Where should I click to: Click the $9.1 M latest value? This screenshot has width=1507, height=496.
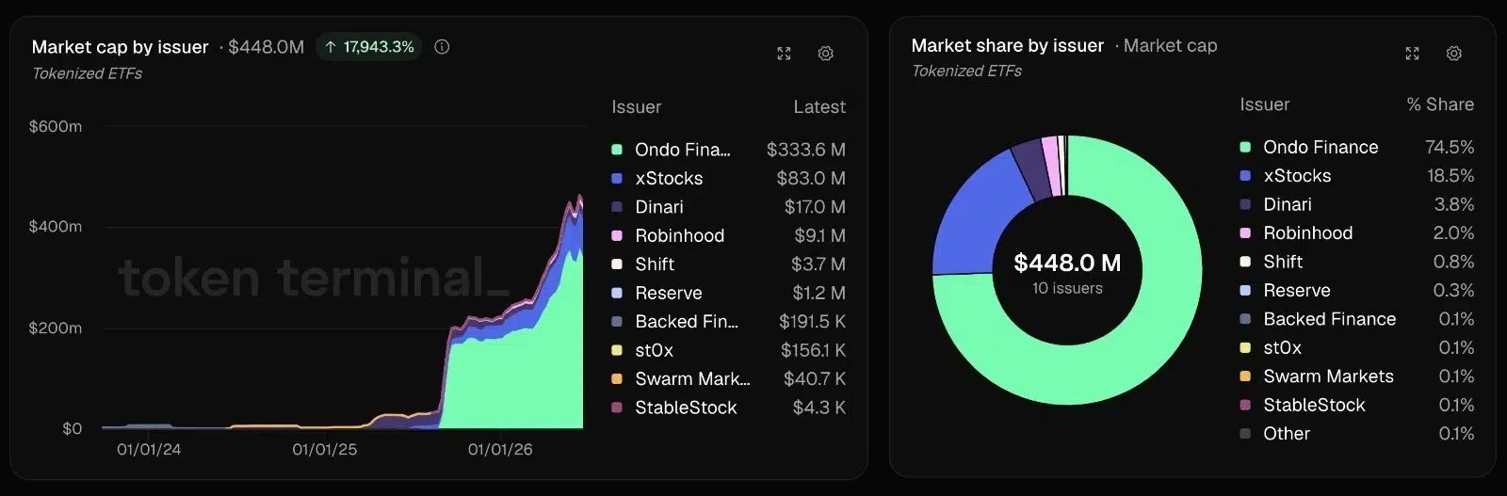pos(819,235)
